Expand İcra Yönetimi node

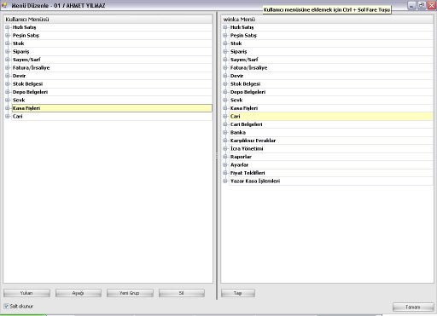tap(225, 148)
